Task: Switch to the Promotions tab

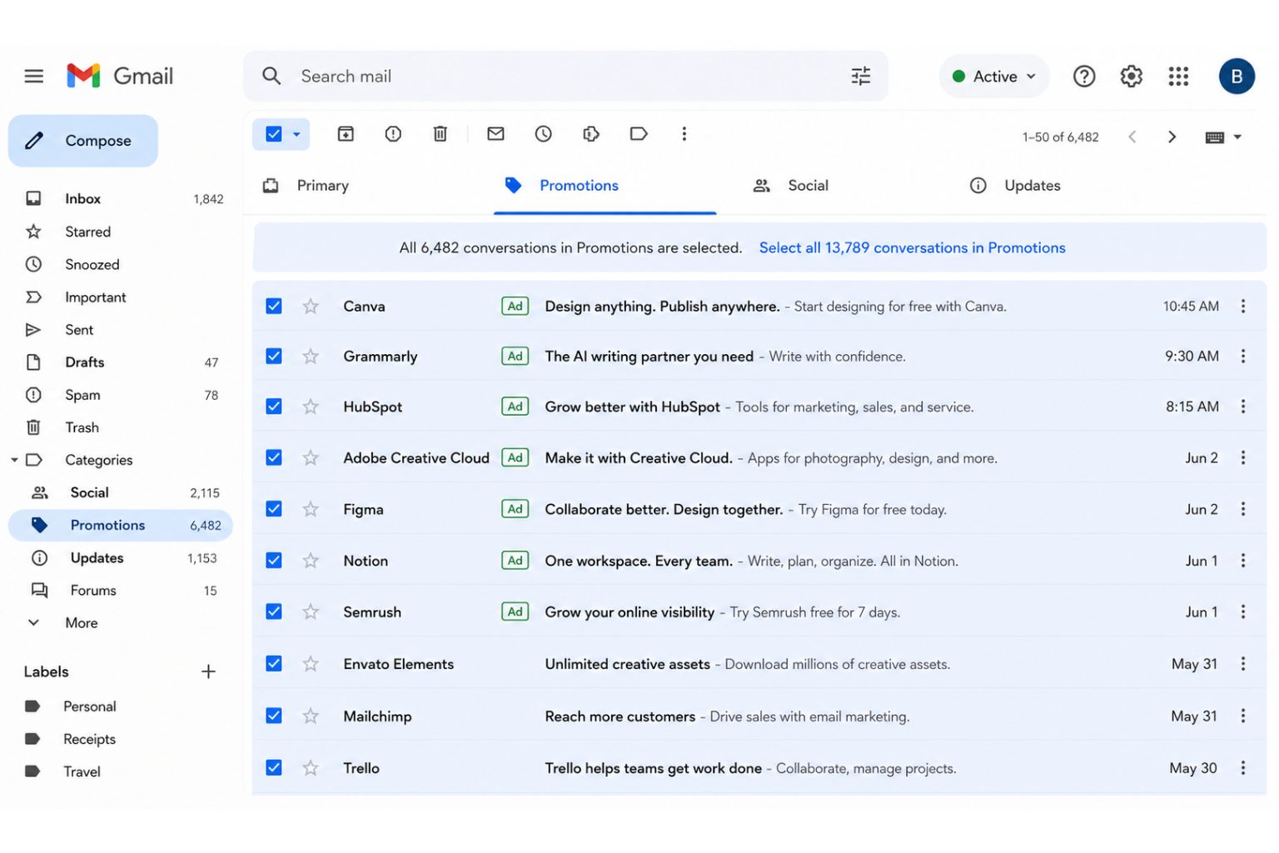Action: 605,186
